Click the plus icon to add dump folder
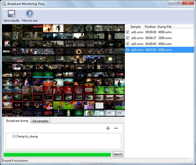Screen dimensions: 196x165 [108, 128]
